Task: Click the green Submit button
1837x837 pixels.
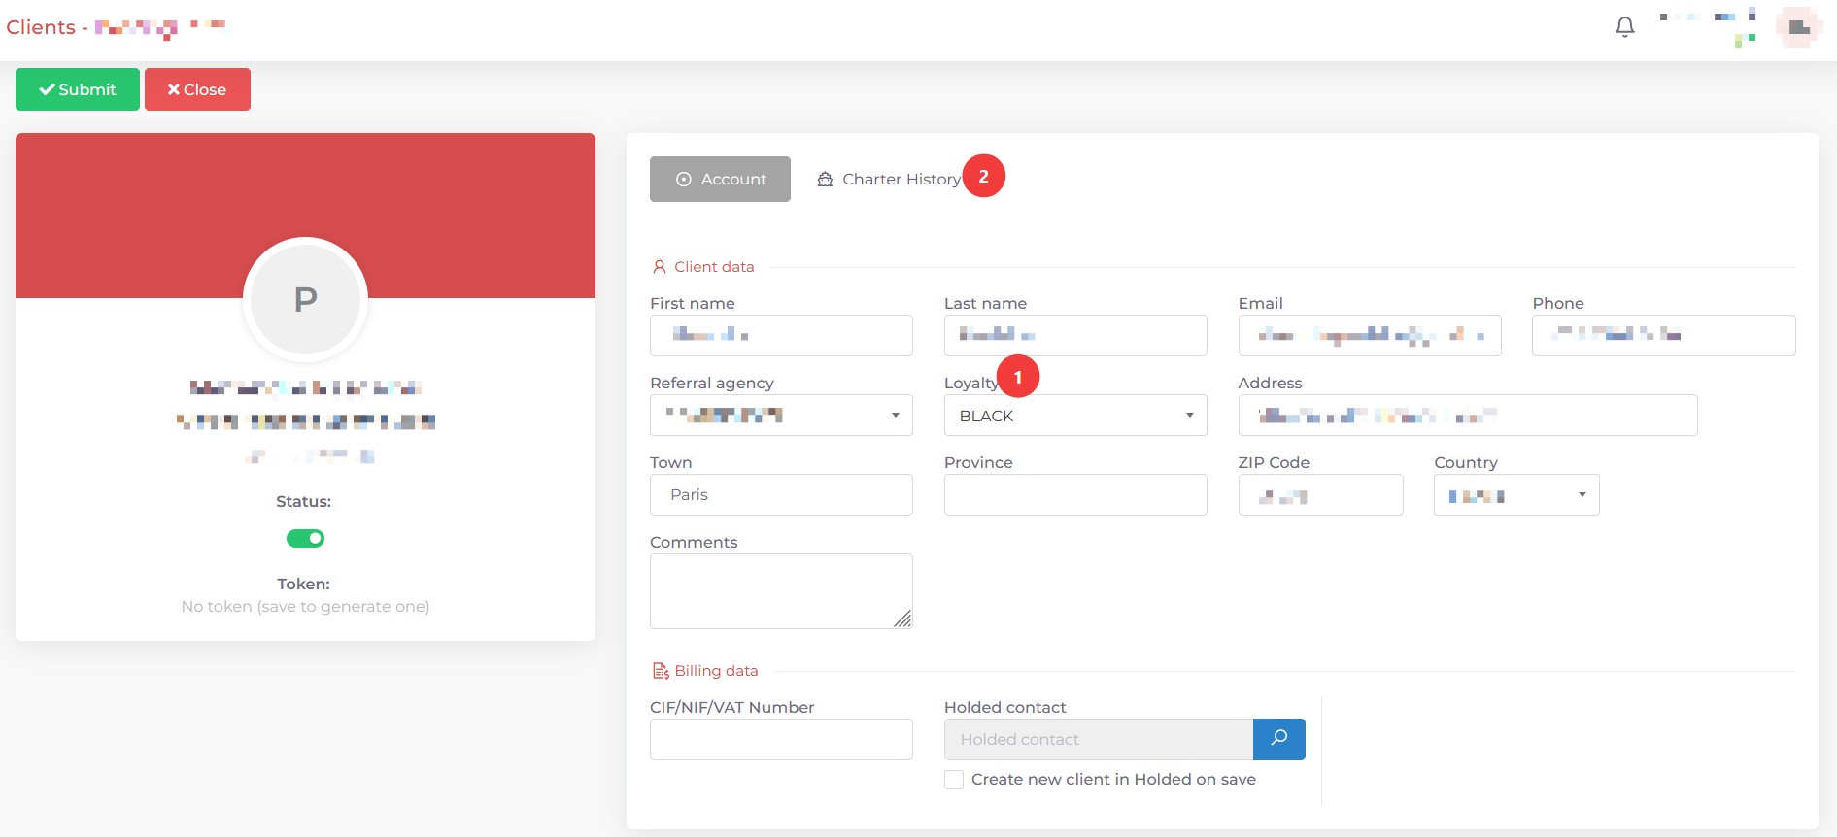Action: point(78,89)
